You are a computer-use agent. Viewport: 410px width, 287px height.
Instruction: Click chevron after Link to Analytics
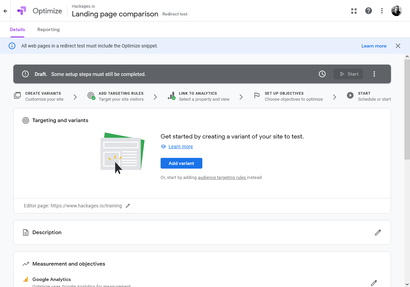pyautogui.click(x=241, y=97)
